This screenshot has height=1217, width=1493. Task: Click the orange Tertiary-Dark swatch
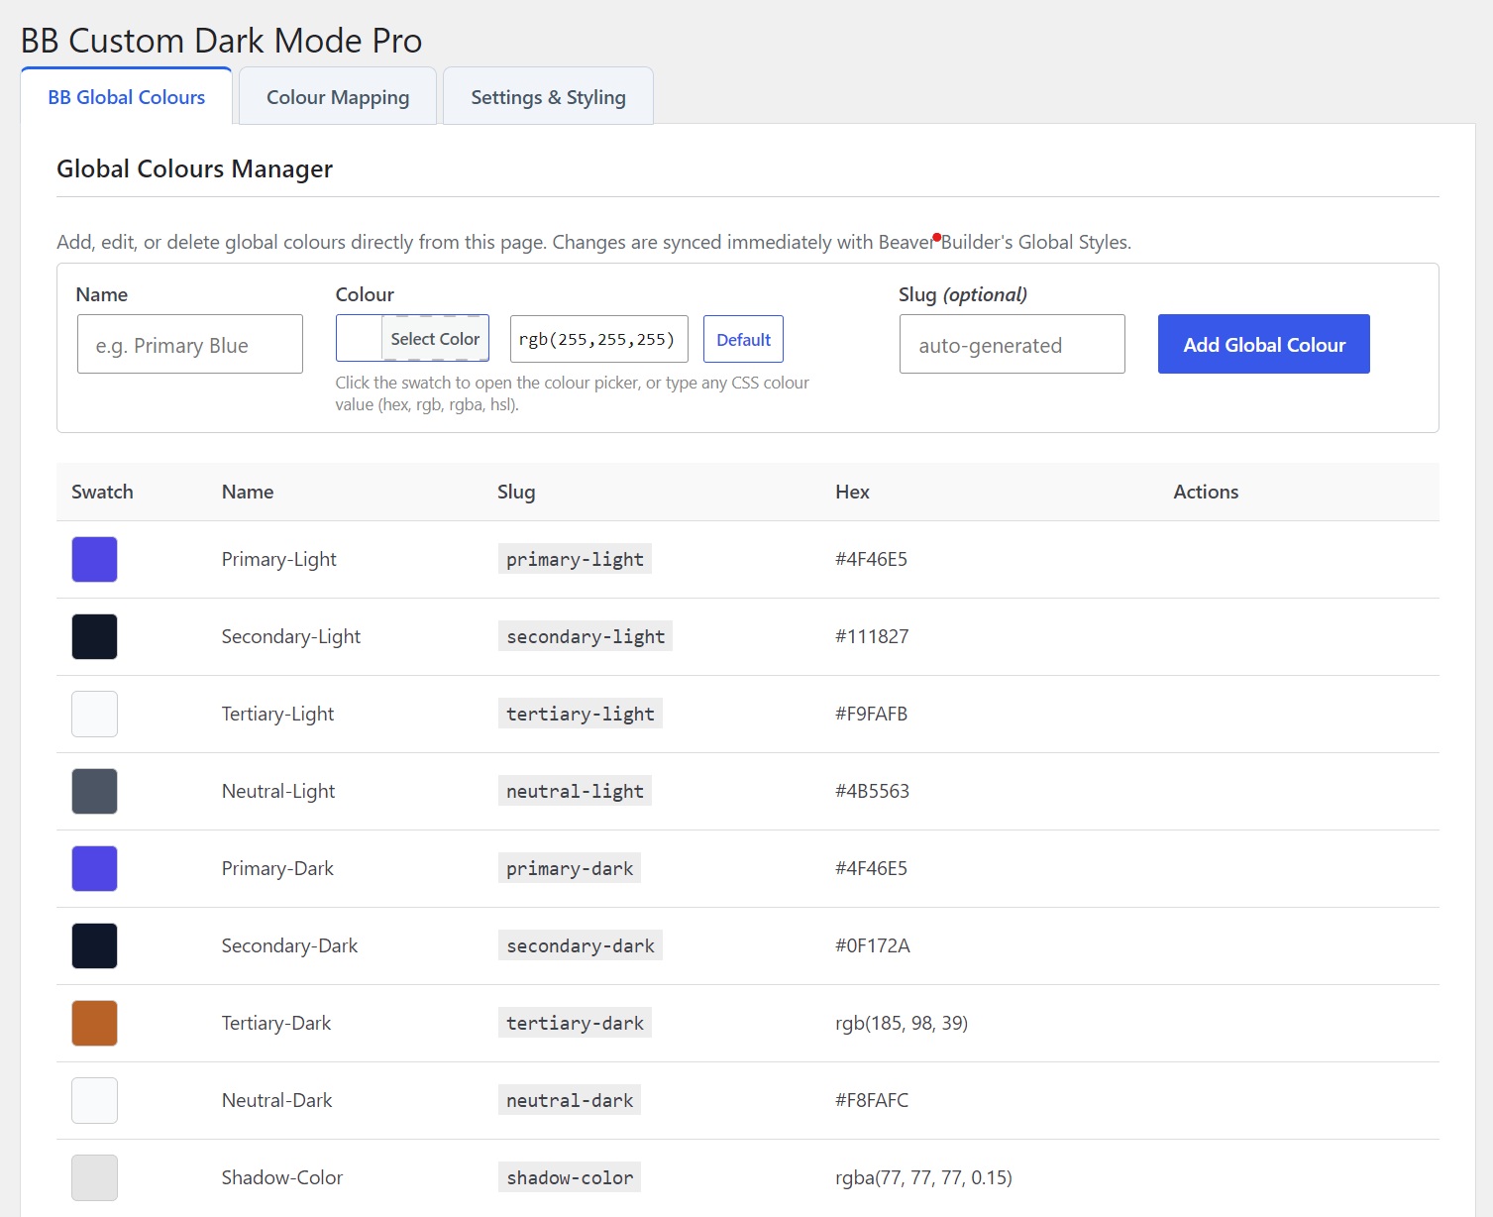click(94, 1023)
